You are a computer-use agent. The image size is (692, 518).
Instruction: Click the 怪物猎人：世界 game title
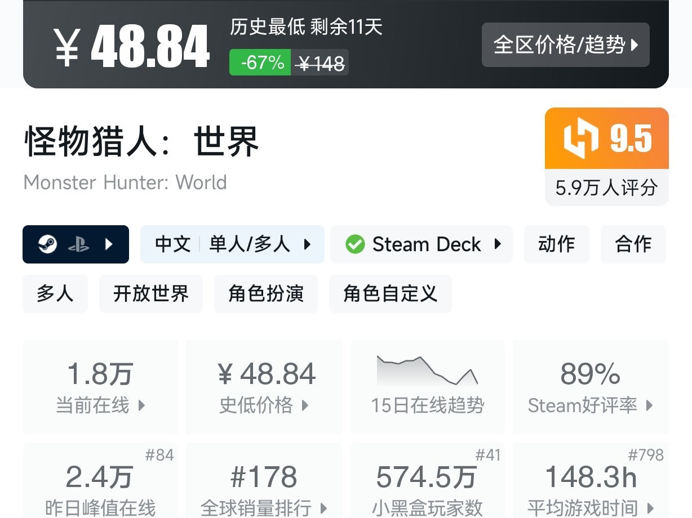point(141,141)
